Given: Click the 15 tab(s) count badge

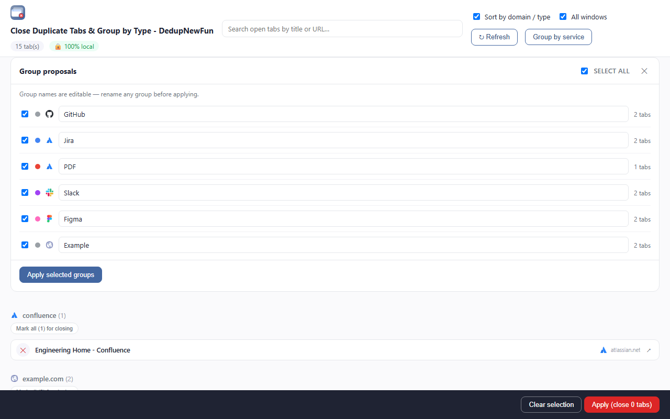Looking at the screenshot, I should 27,47.
